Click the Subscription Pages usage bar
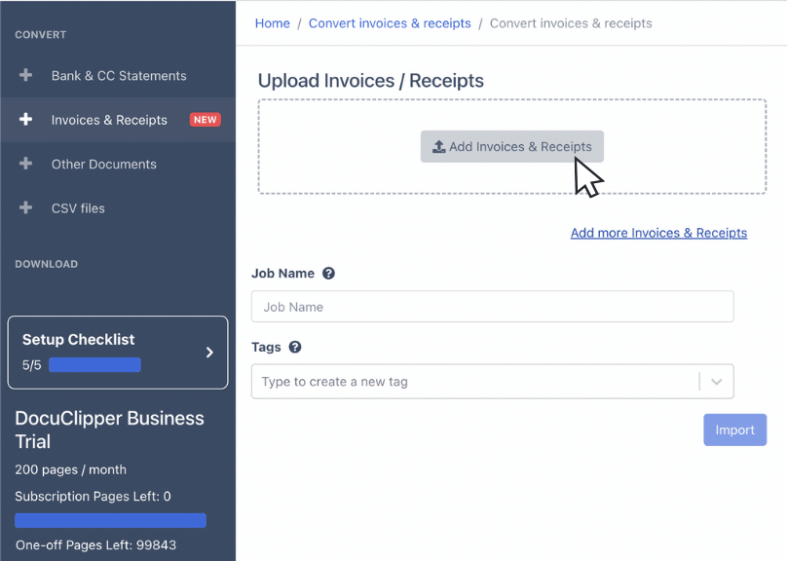The image size is (788, 561). (x=111, y=520)
